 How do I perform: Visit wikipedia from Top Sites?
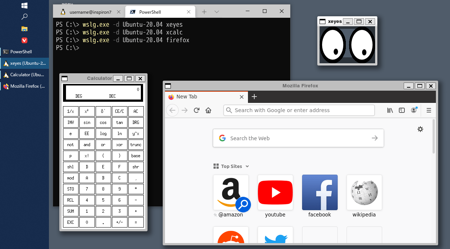coord(364,192)
